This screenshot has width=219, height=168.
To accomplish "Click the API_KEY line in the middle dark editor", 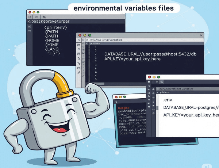I will click(x=132, y=59).
